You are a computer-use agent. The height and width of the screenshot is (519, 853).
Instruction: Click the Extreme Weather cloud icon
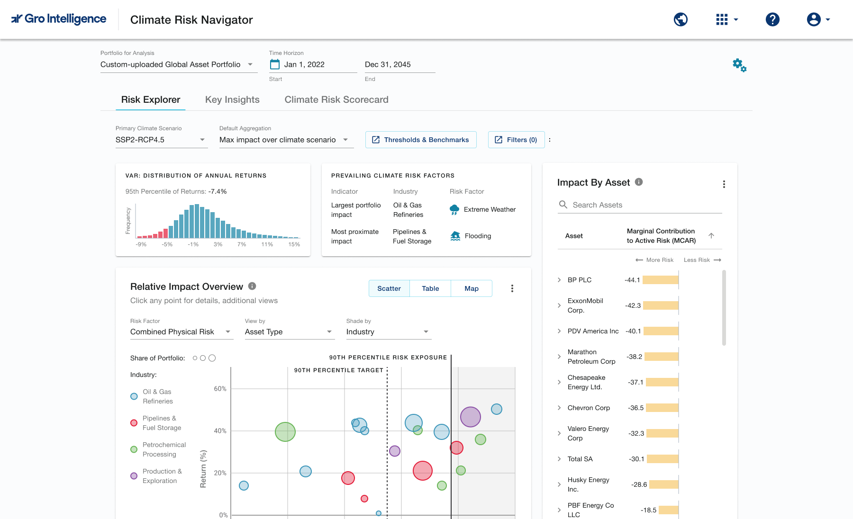click(x=454, y=209)
